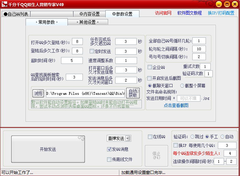
Task: Tick the 换IP checkbox
Action: pos(176,145)
